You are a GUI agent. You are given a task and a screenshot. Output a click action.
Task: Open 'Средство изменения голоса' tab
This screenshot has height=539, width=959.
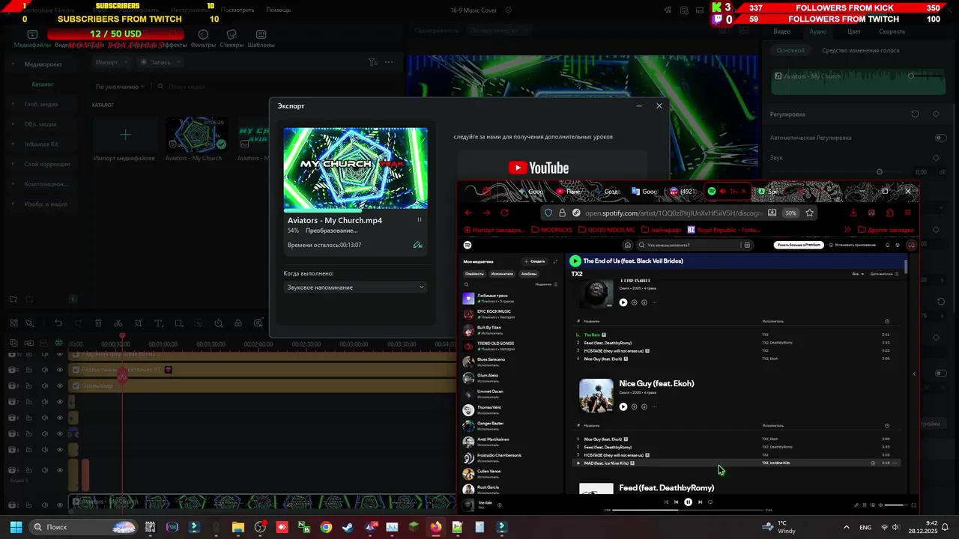pos(861,50)
